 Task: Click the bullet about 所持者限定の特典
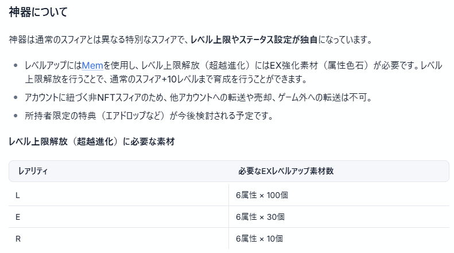(x=149, y=116)
